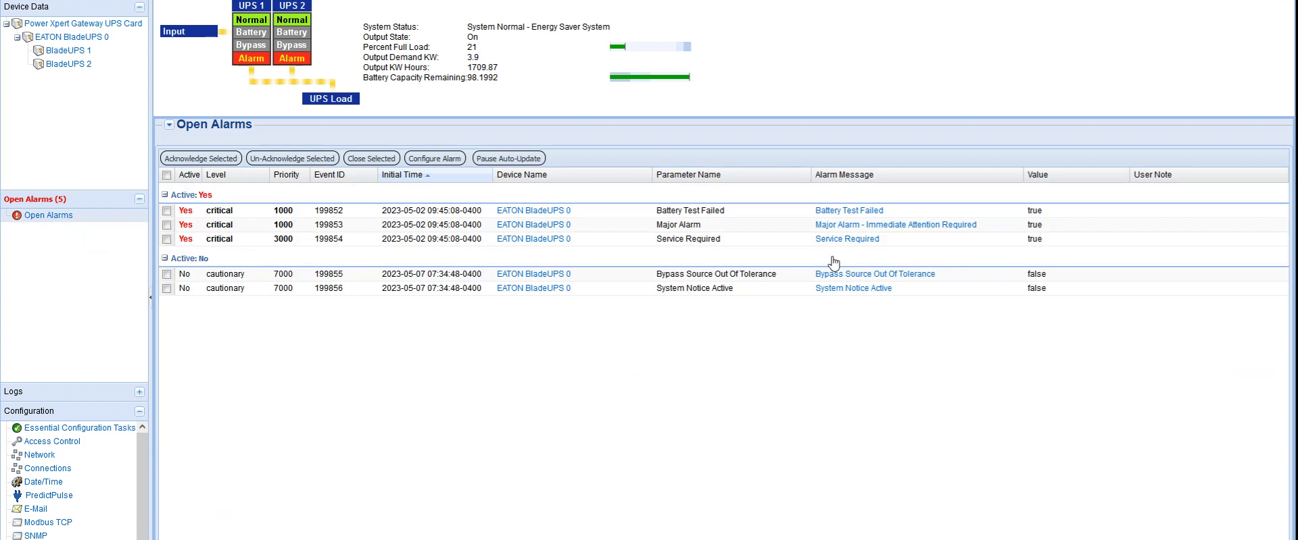Sort alarms by Level column
This screenshot has width=1298, height=540.
(x=236, y=175)
